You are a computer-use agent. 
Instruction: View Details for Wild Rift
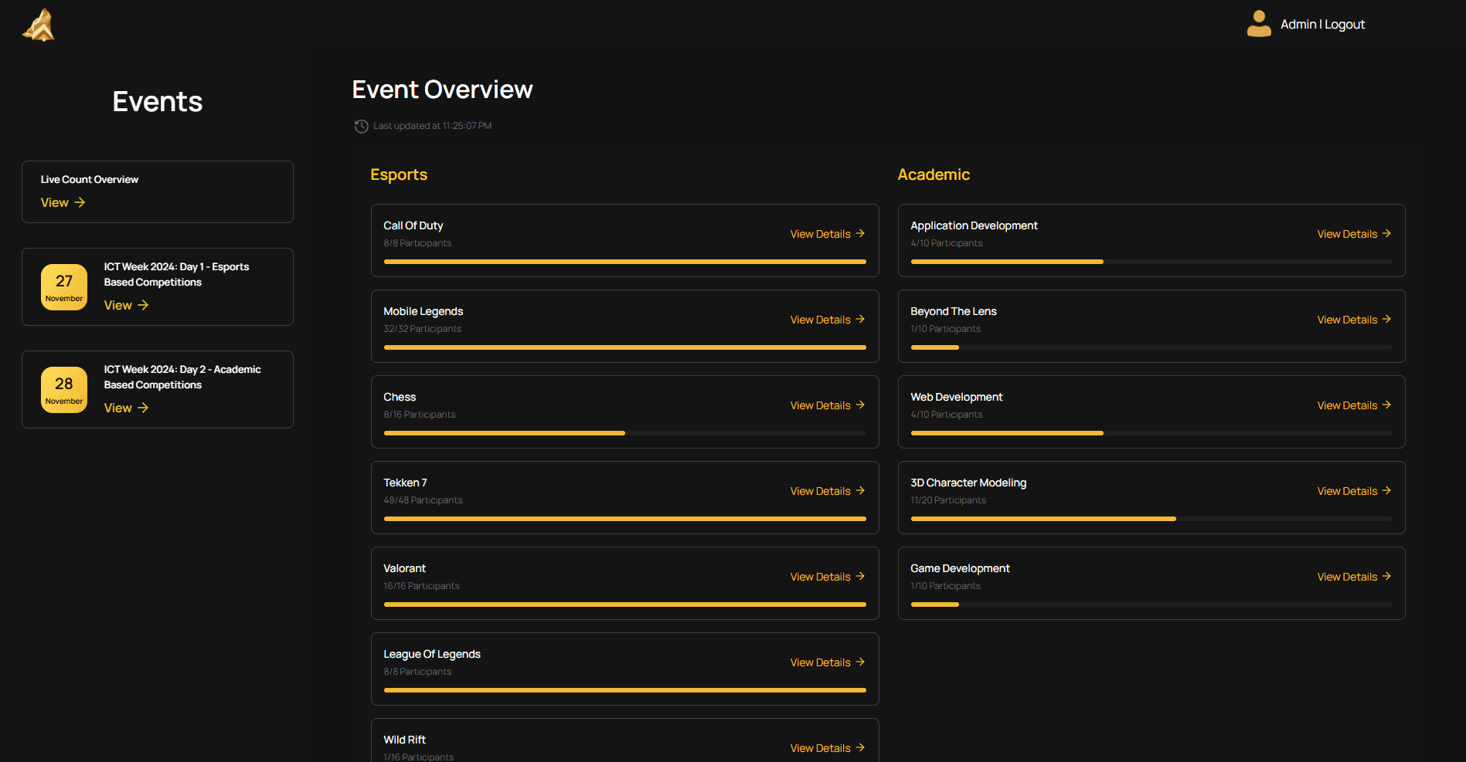[x=827, y=748]
